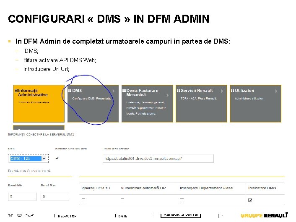
Task: Click the Numerotare automată OR header
Action: pyautogui.click(x=143, y=188)
